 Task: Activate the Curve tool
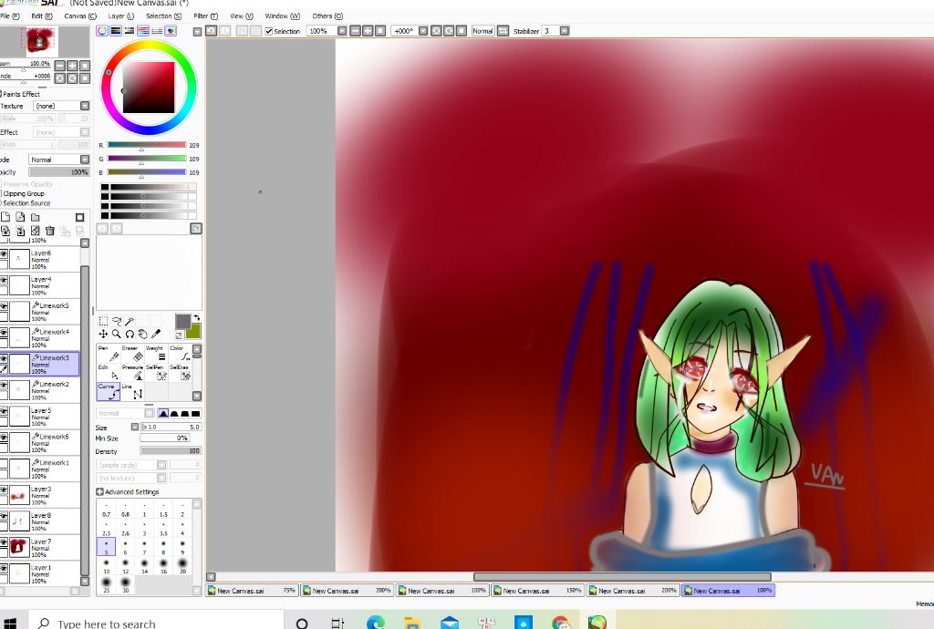point(108,391)
